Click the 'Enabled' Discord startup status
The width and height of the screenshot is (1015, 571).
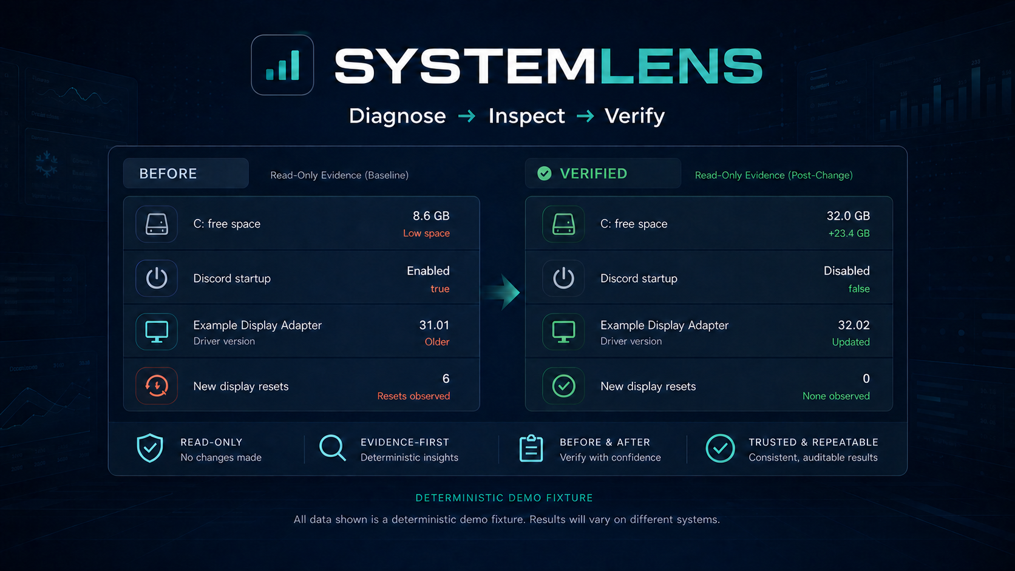[x=428, y=271]
